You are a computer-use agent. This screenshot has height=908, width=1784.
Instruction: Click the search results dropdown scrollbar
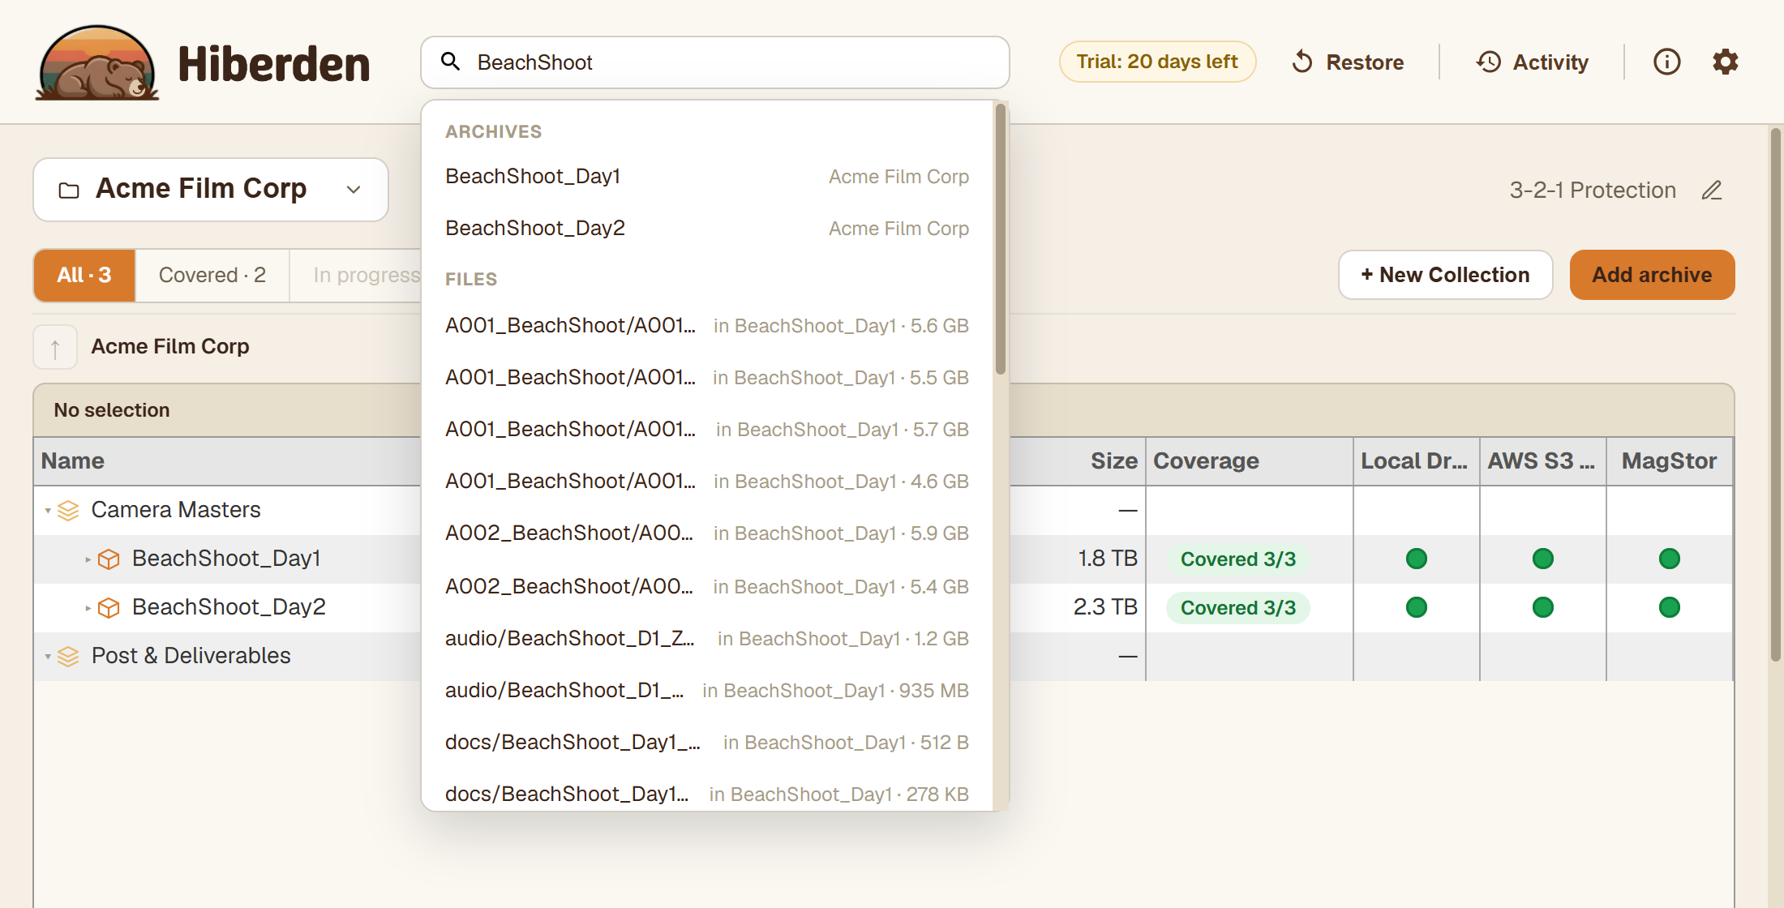(1001, 239)
